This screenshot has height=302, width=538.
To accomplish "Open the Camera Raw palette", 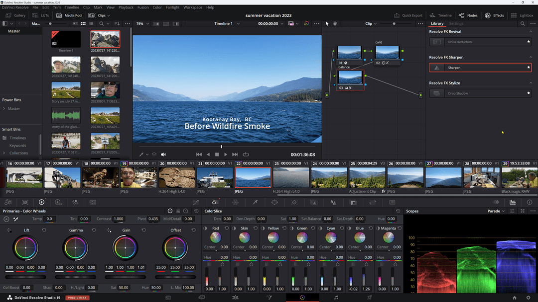I will click(8, 202).
